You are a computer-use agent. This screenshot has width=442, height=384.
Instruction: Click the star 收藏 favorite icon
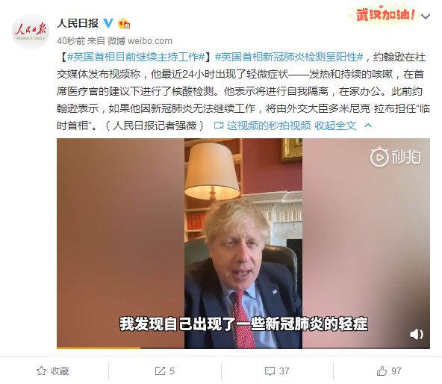point(42,371)
